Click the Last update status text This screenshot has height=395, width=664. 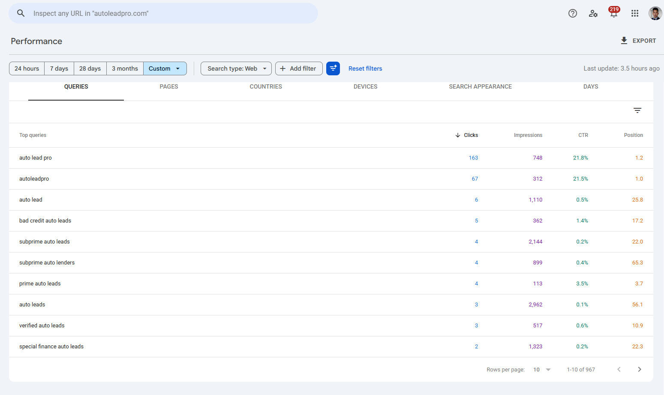coord(622,68)
